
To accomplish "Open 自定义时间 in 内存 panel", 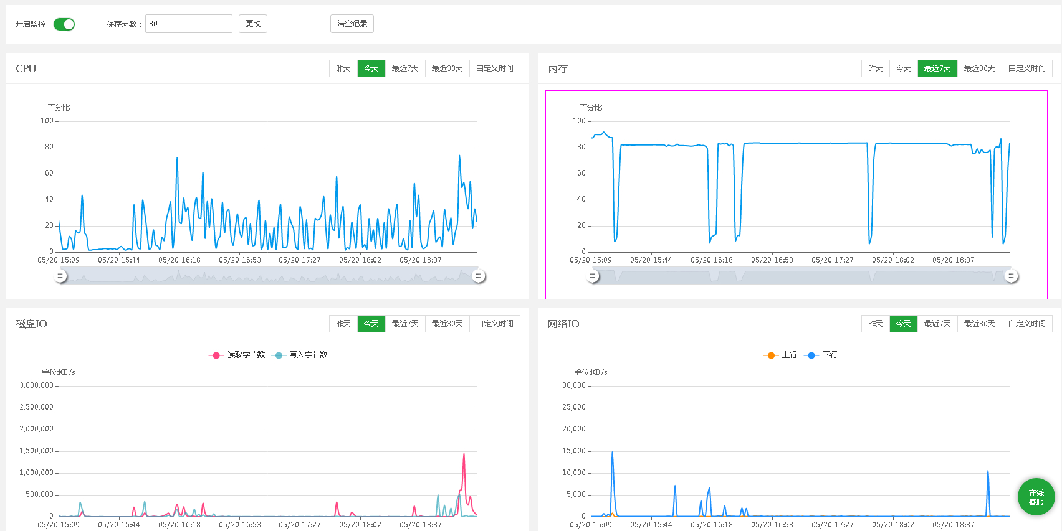I will tap(1027, 68).
